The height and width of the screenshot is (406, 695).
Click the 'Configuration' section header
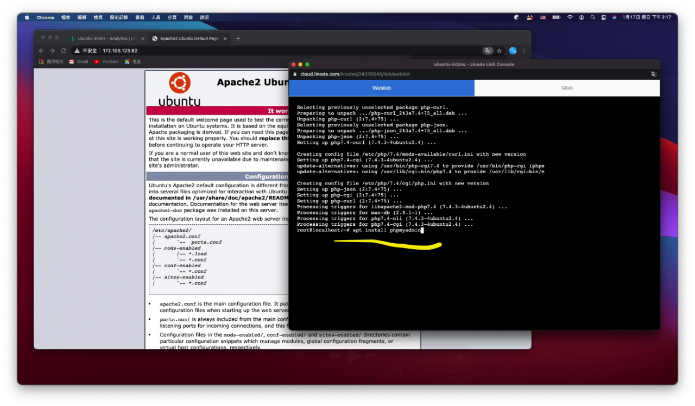pyautogui.click(x=266, y=176)
